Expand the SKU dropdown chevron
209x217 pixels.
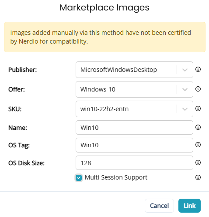point(185,109)
